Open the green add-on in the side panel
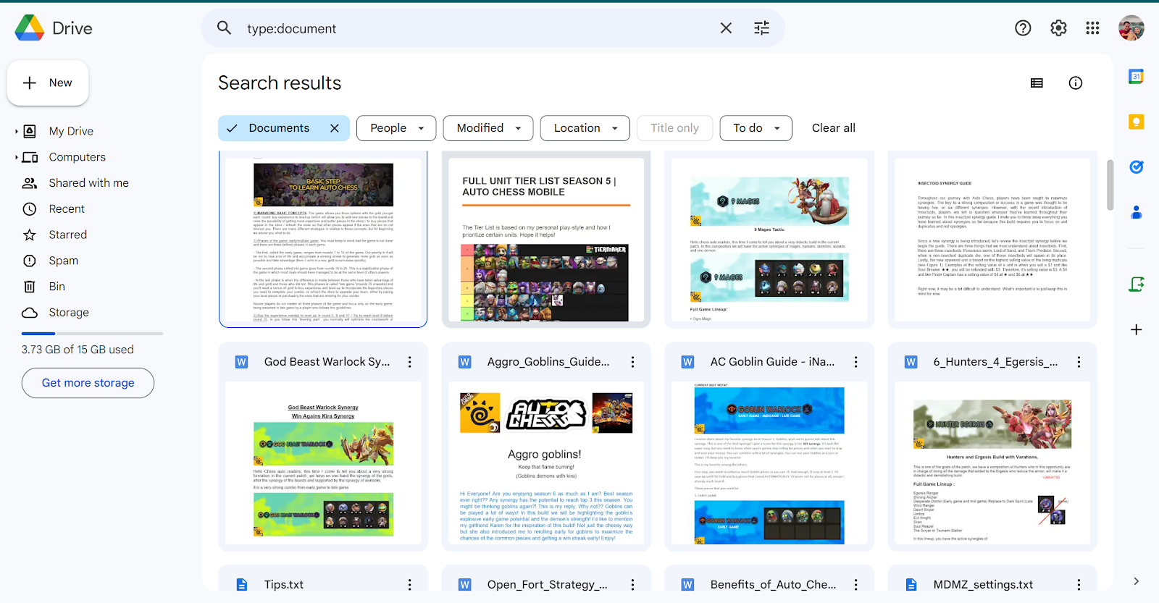 coord(1136,284)
